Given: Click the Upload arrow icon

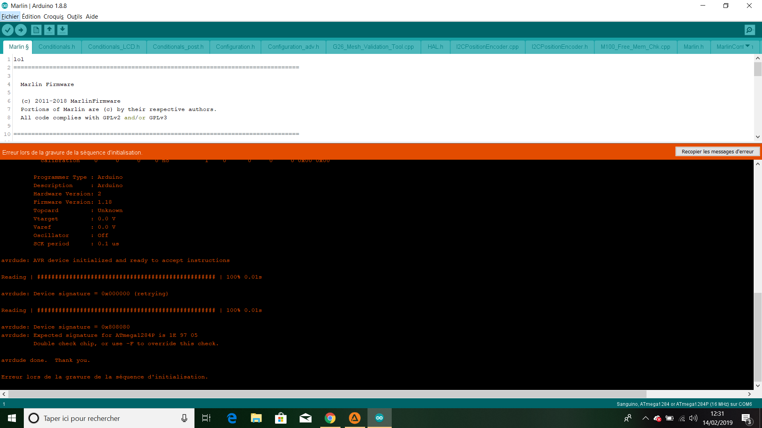Looking at the screenshot, I should (x=21, y=30).
